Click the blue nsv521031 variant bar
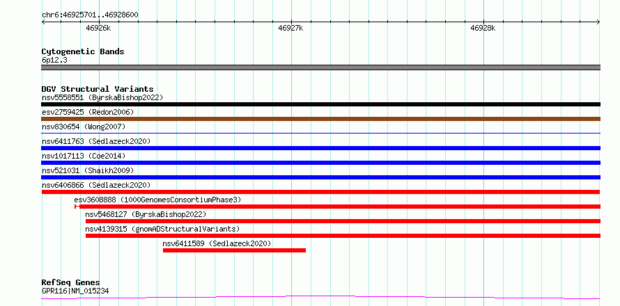620x306 pixels. (320, 177)
